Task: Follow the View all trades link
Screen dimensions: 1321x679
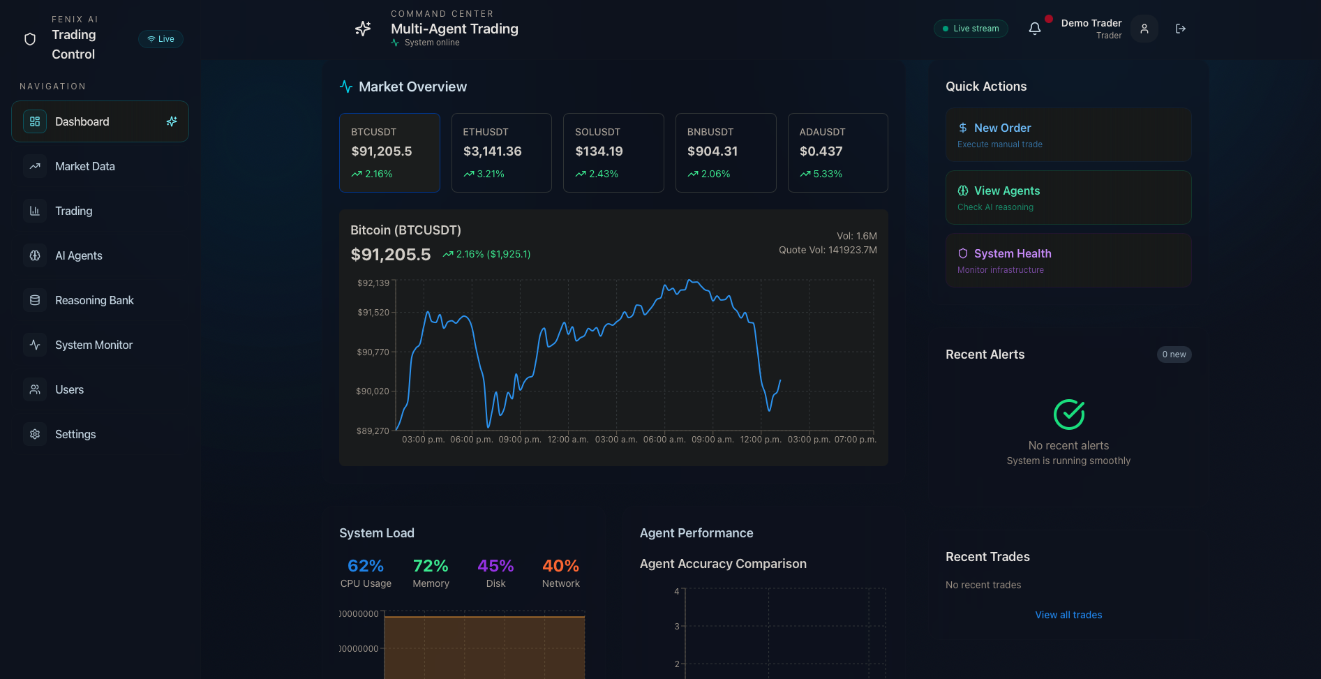Action: (x=1068, y=615)
